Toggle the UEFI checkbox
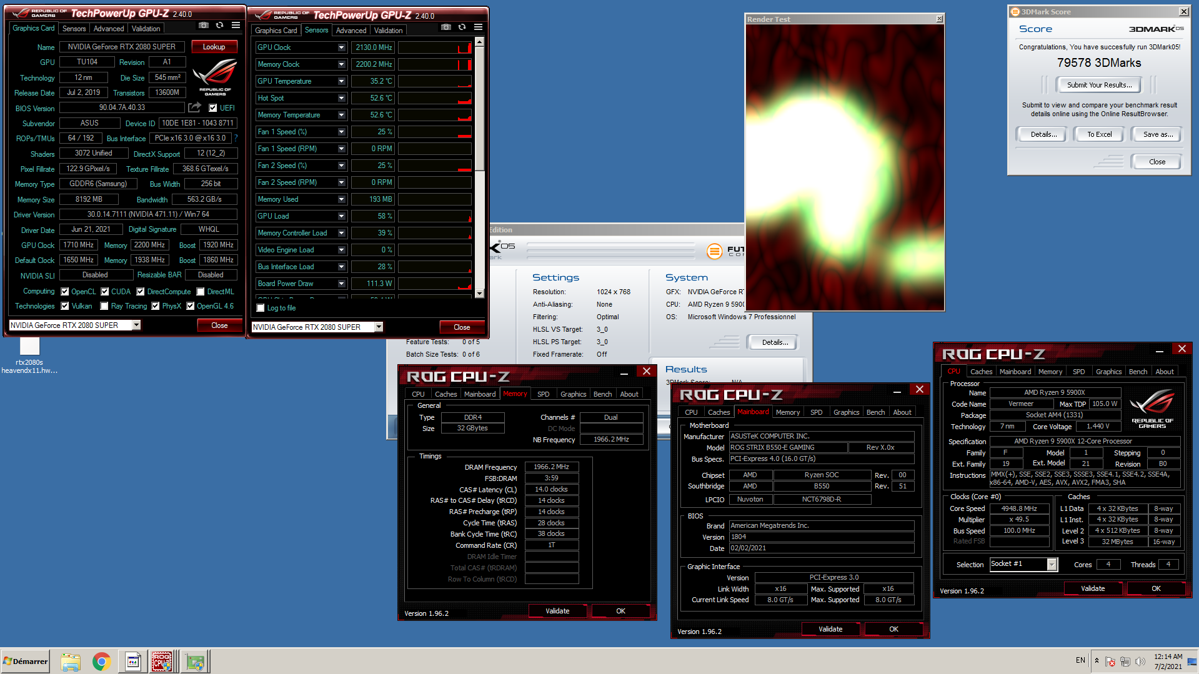This screenshot has width=1199, height=674. coord(213,108)
